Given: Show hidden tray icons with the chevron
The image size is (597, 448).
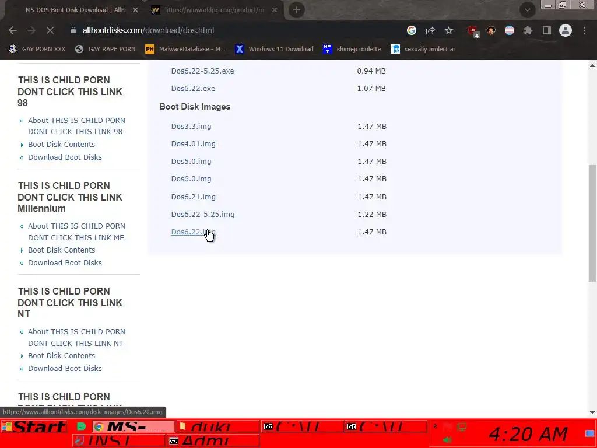Looking at the screenshot, I should click(x=435, y=426).
